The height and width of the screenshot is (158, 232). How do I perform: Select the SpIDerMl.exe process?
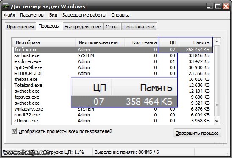click(x=113, y=67)
